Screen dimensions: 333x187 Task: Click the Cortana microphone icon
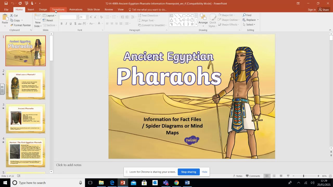pyautogui.click(x=80, y=183)
